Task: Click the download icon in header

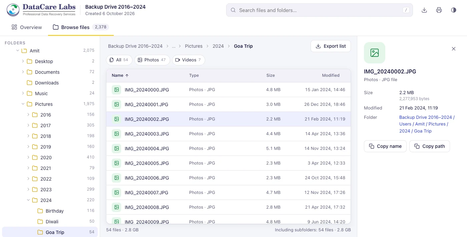Action: [424, 10]
